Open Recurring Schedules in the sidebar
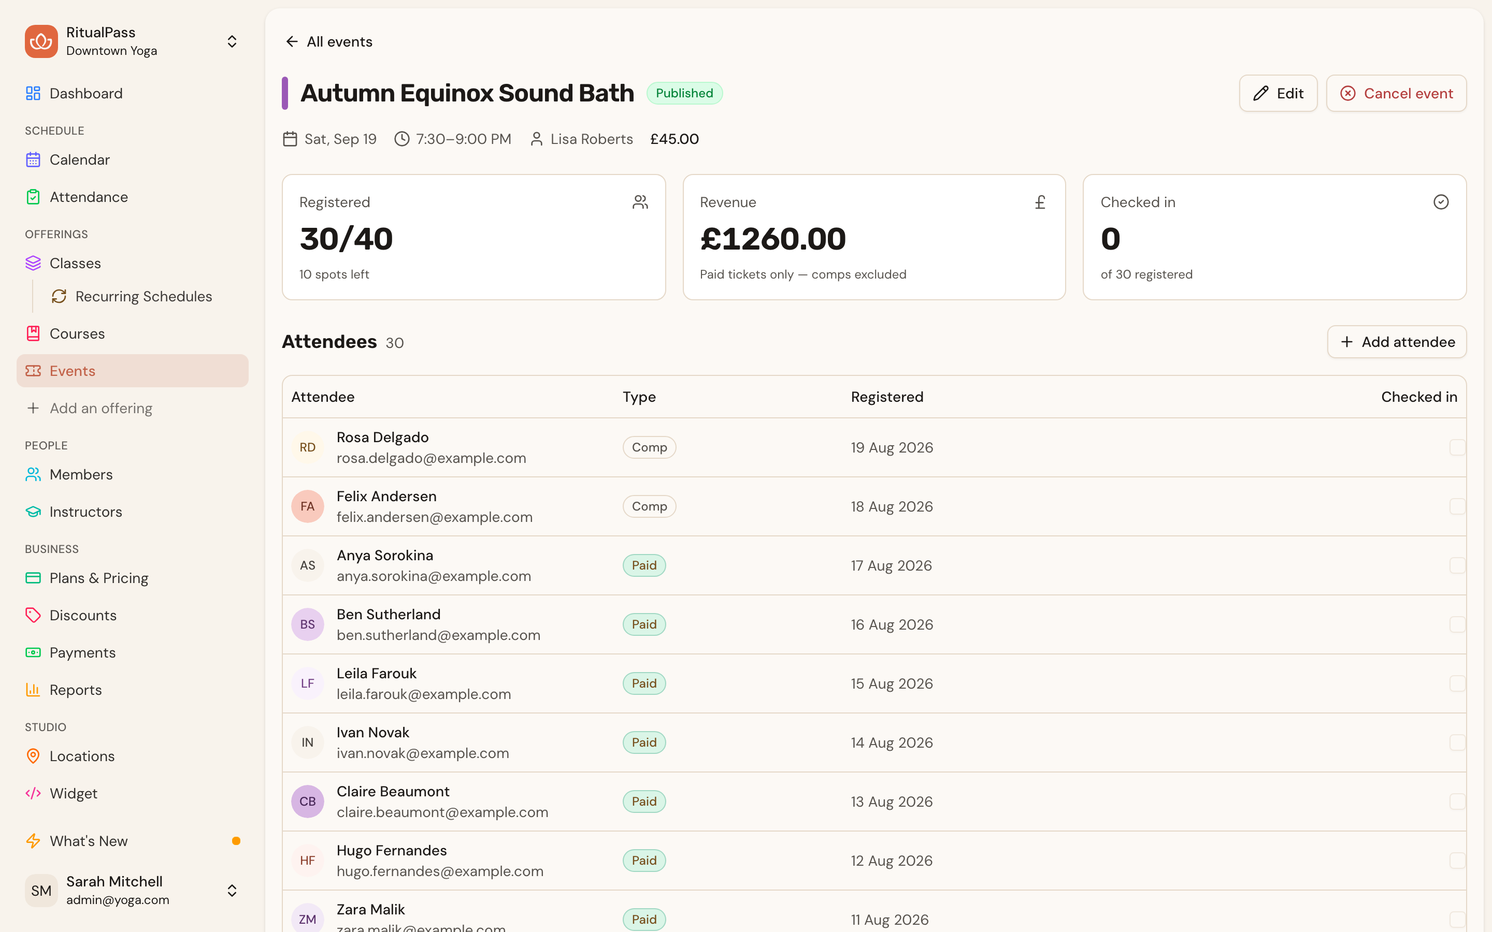Screen dimensions: 1492x932 click(x=146, y=297)
